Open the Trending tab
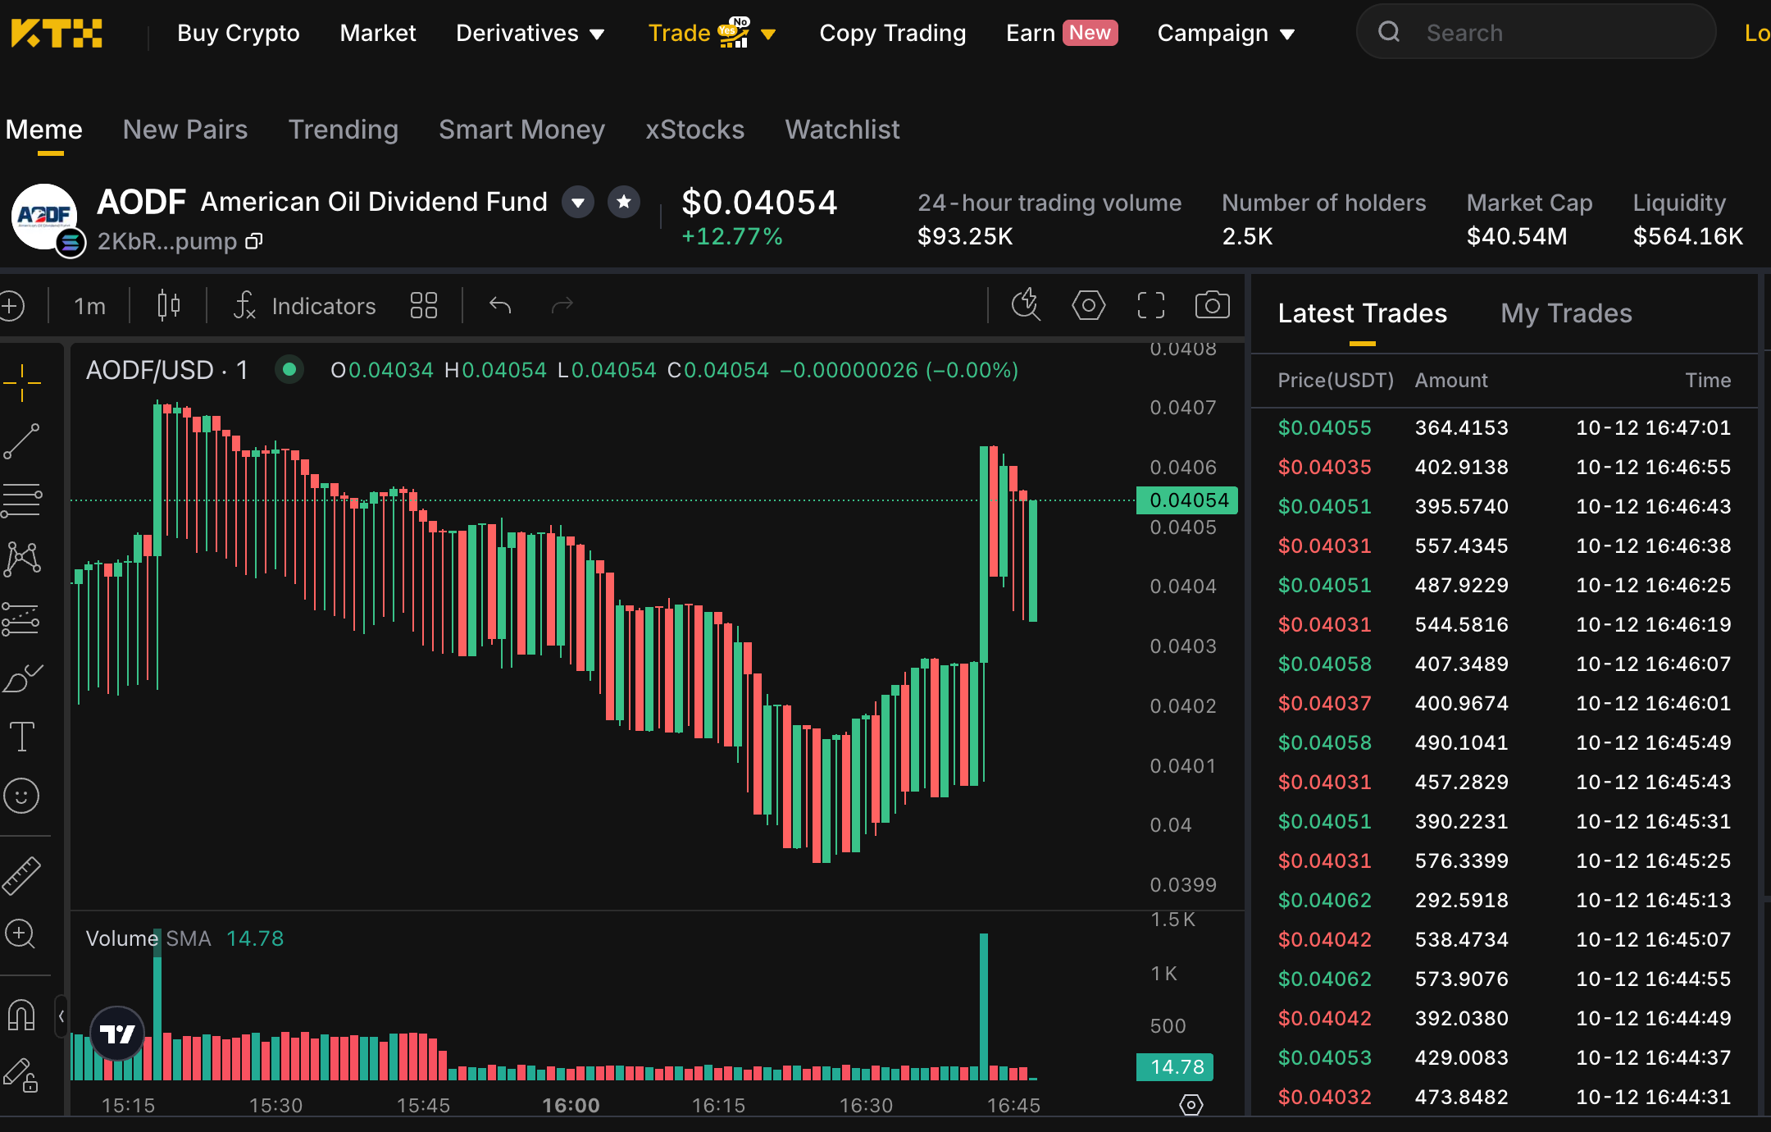 344,130
